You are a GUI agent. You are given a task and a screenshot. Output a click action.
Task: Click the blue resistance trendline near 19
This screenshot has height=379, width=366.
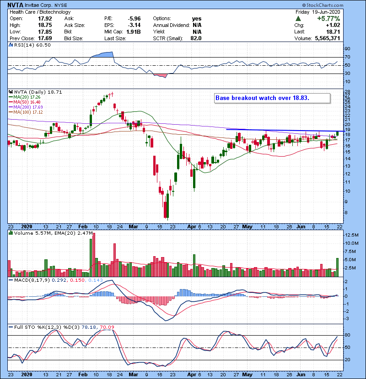[285, 131]
